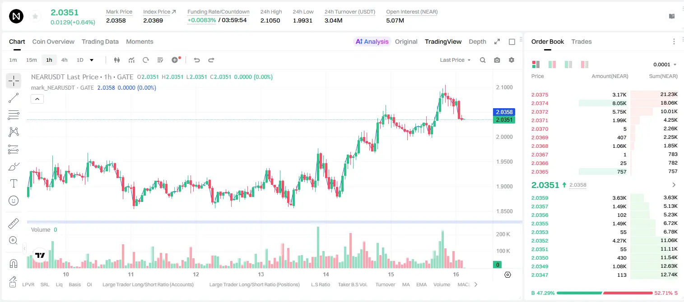The height and width of the screenshot is (302, 684).
Task: Take a chart snapshot with camera icon
Action: pyautogui.click(x=497, y=60)
